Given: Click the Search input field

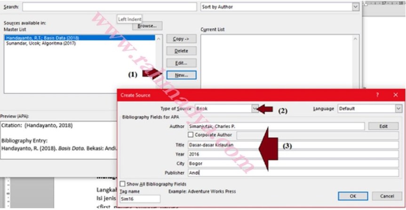Looking at the screenshot, I should click(109, 7).
